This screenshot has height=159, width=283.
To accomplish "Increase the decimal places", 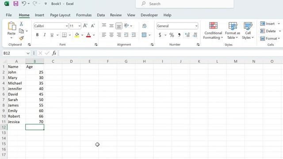I will 187,35.
